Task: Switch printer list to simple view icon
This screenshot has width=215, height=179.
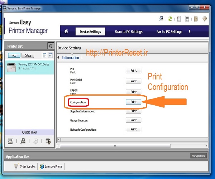Action: (44, 55)
